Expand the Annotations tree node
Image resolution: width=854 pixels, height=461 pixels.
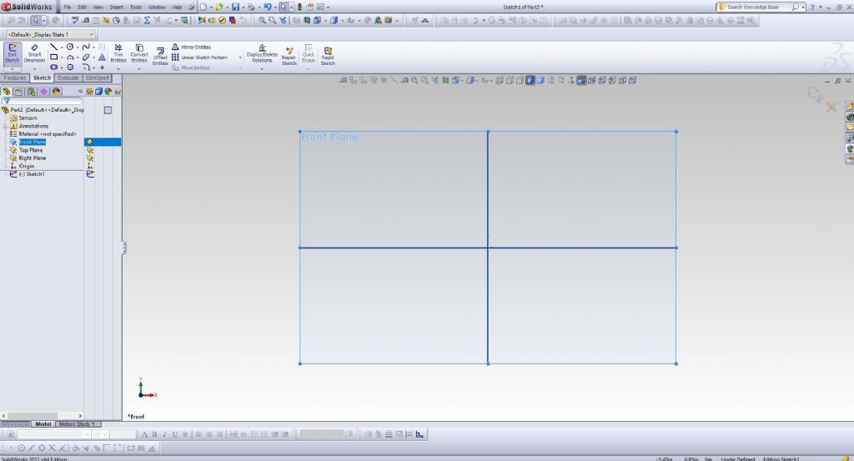tap(6, 126)
